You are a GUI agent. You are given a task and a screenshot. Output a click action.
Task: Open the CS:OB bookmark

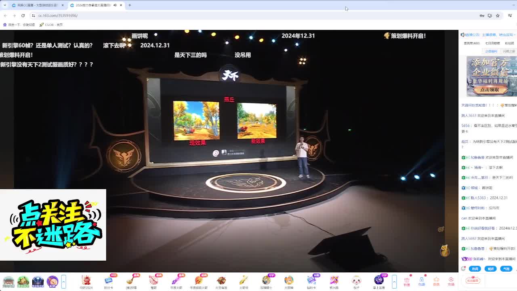coord(51,25)
